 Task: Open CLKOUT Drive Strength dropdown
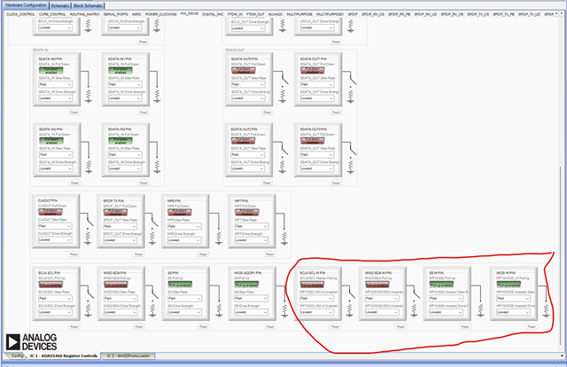pyautogui.click(x=55, y=240)
